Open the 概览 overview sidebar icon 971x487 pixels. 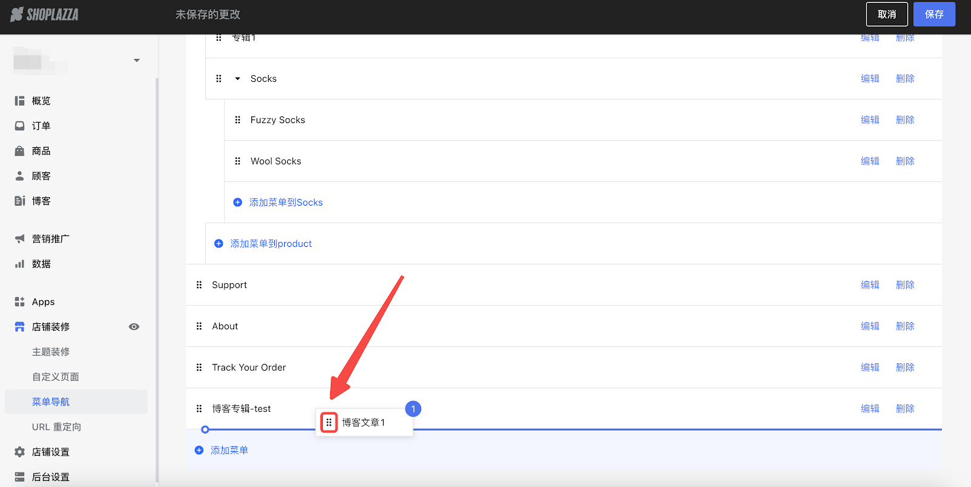coord(19,101)
